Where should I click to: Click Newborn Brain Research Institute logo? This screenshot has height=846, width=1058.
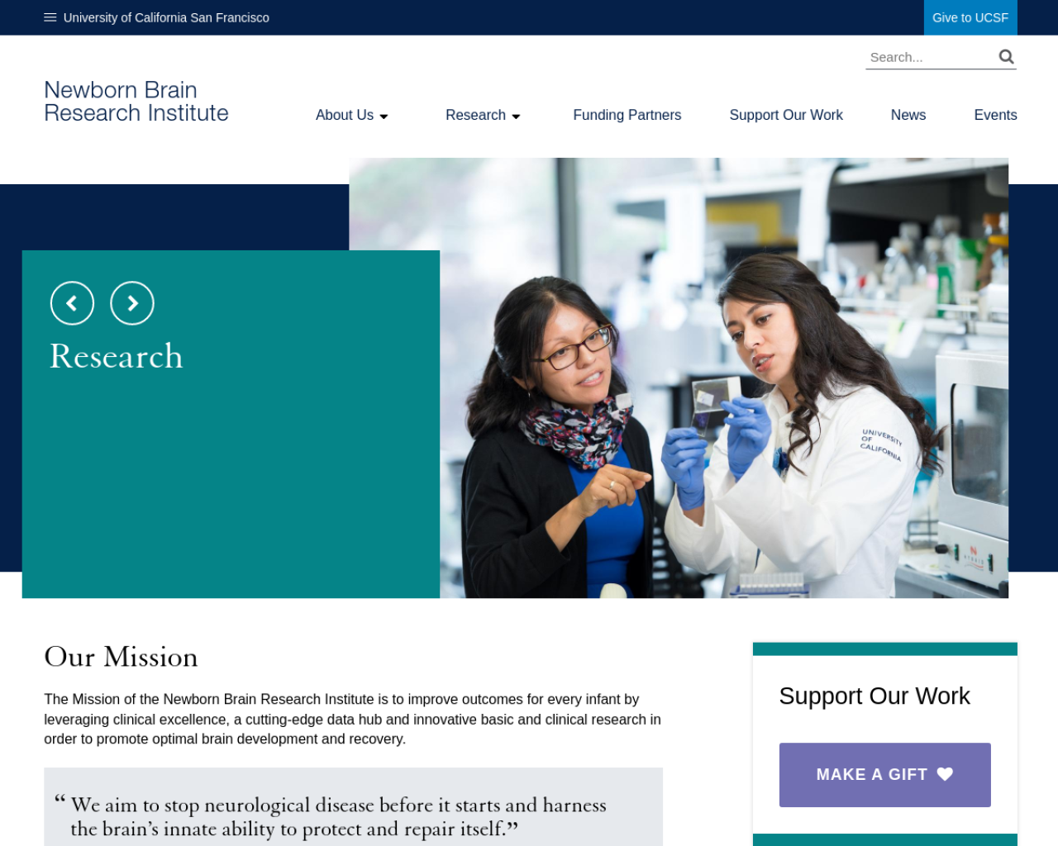136,102
